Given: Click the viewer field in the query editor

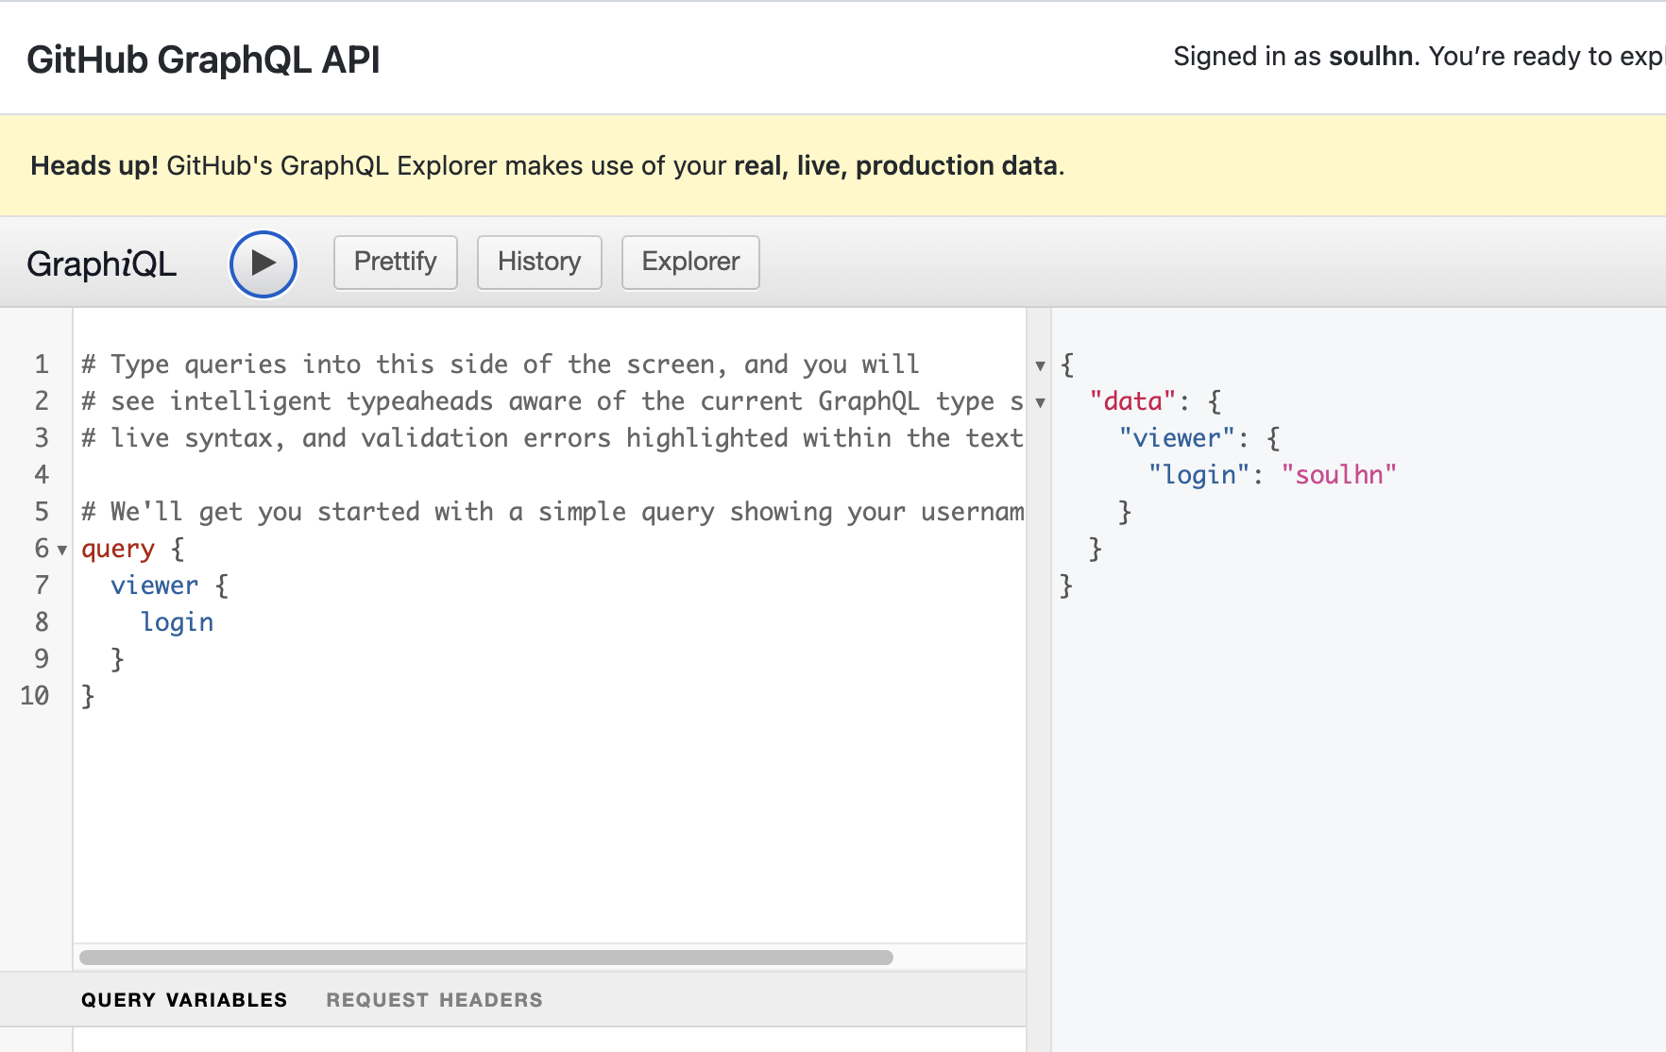Looking at the screenshot, I should click(155, 585).
